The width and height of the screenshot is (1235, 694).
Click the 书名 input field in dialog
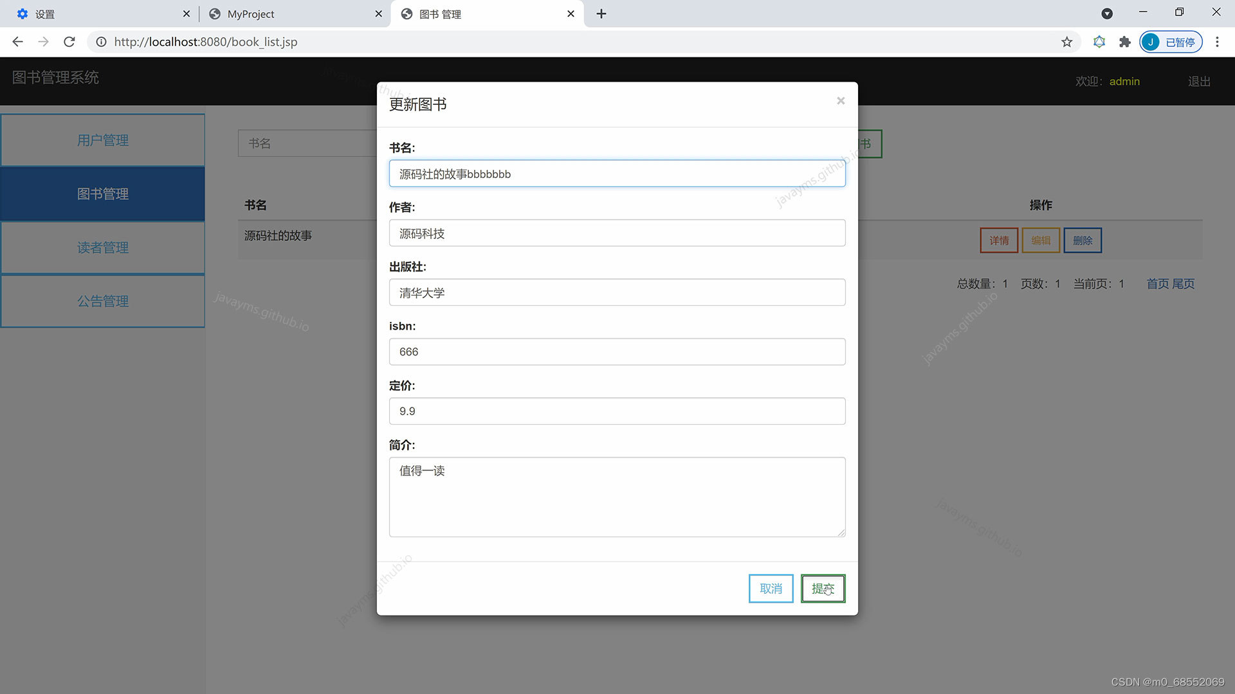617,173
